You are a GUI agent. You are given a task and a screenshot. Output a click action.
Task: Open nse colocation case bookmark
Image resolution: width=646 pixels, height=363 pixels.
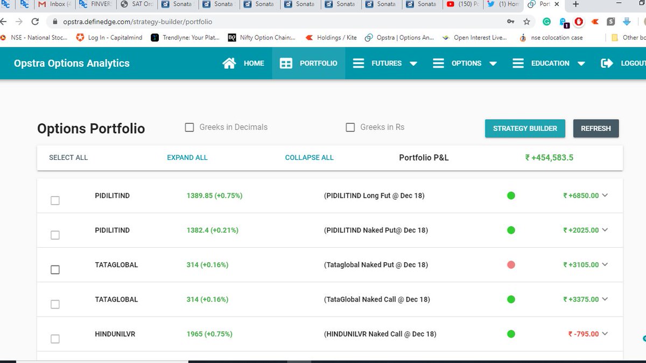[x=551, y=38]
